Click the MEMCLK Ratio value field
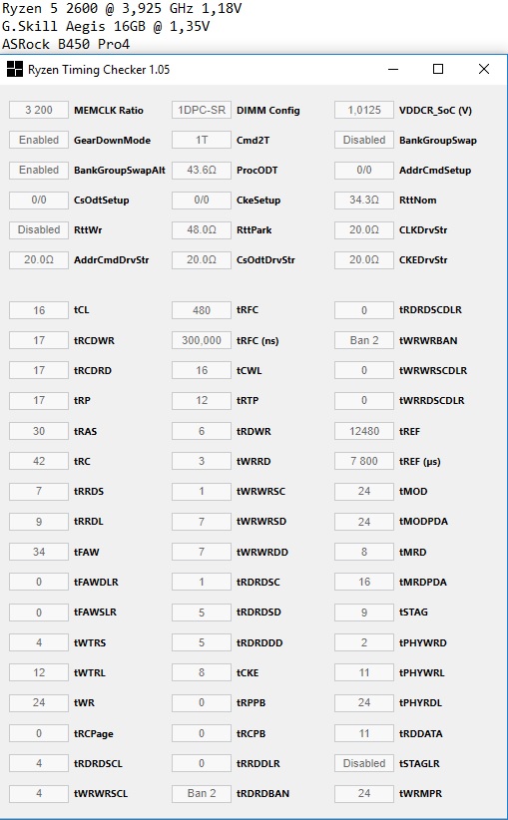508x820 pixels. 39,110
